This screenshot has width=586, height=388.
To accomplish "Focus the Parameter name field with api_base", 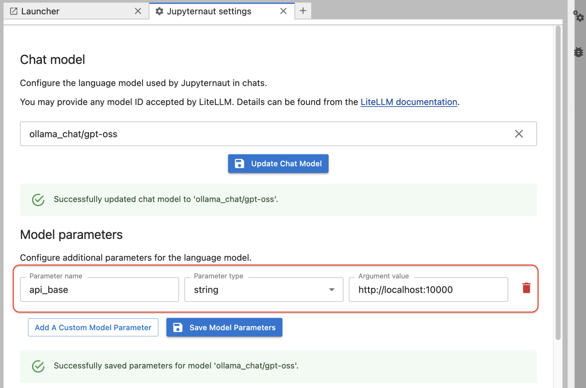I will 99,290.
